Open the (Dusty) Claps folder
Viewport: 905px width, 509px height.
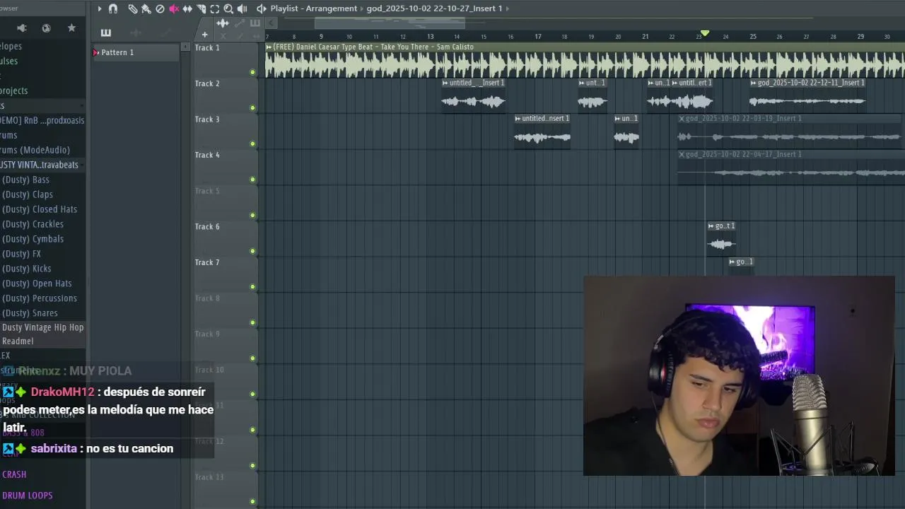tap(28, 194)
